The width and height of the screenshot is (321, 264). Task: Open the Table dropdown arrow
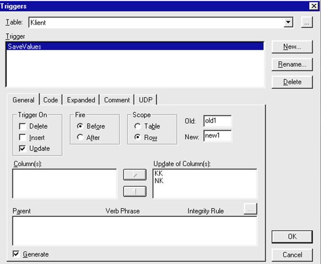click(288, 22)
